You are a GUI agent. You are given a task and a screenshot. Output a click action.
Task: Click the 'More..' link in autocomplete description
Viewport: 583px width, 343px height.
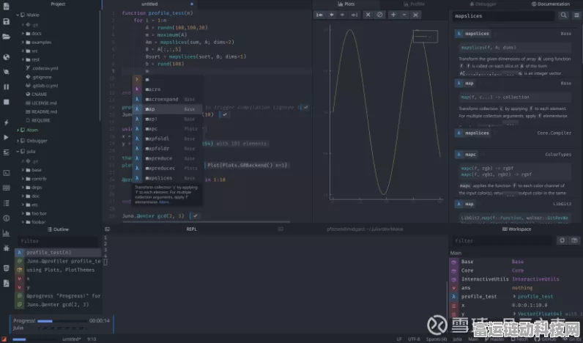click(x=165, y=202)
